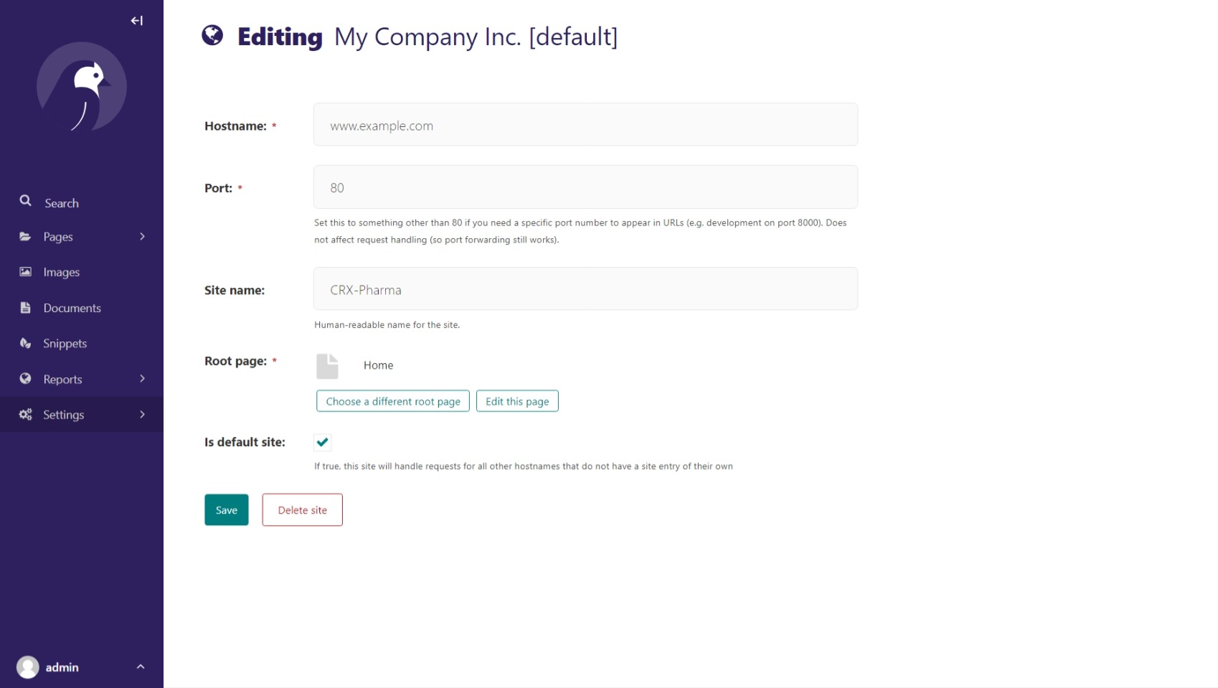
Task: Click the Settings cogs icon
Action: click(26, 415)
